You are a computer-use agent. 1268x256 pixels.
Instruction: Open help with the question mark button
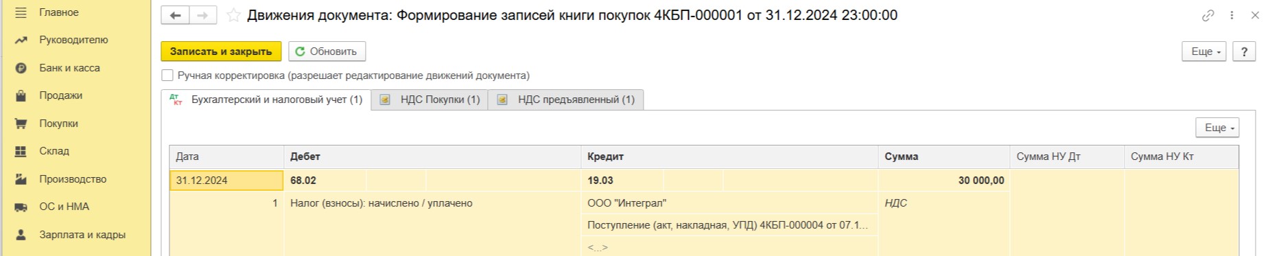coord(1244,51)
